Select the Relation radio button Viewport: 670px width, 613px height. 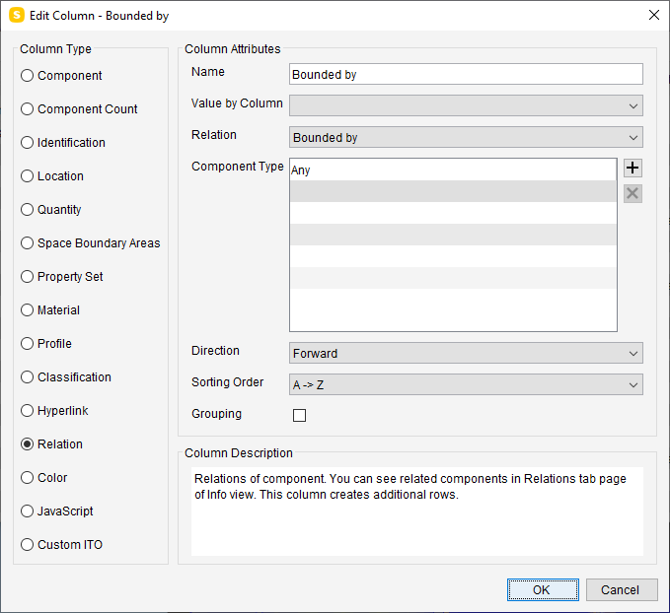tap(27, 443)
